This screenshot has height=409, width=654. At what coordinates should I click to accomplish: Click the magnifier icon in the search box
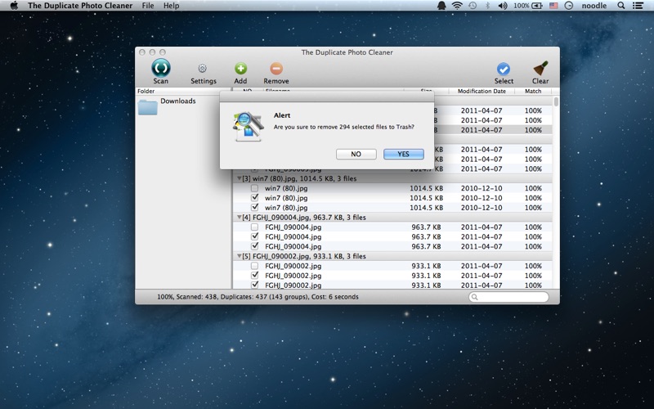(x=474, y=297)
